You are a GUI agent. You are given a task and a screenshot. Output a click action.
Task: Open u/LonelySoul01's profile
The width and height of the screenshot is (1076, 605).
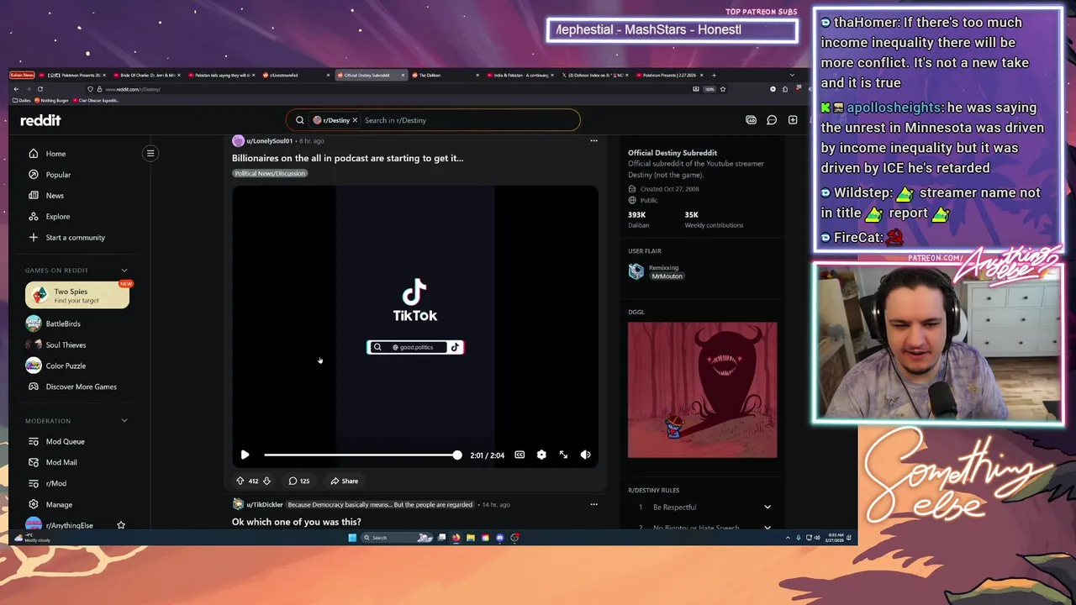point(269,141)
